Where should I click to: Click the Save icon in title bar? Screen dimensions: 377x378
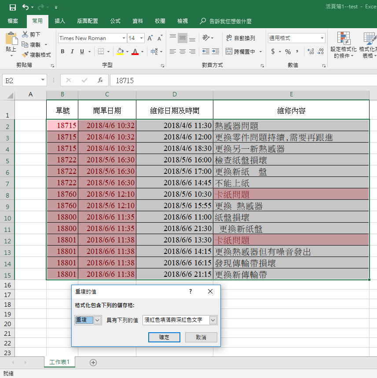click(12, 7)
